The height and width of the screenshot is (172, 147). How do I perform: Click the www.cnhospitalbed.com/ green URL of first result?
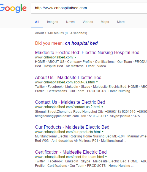pos(54,57)
